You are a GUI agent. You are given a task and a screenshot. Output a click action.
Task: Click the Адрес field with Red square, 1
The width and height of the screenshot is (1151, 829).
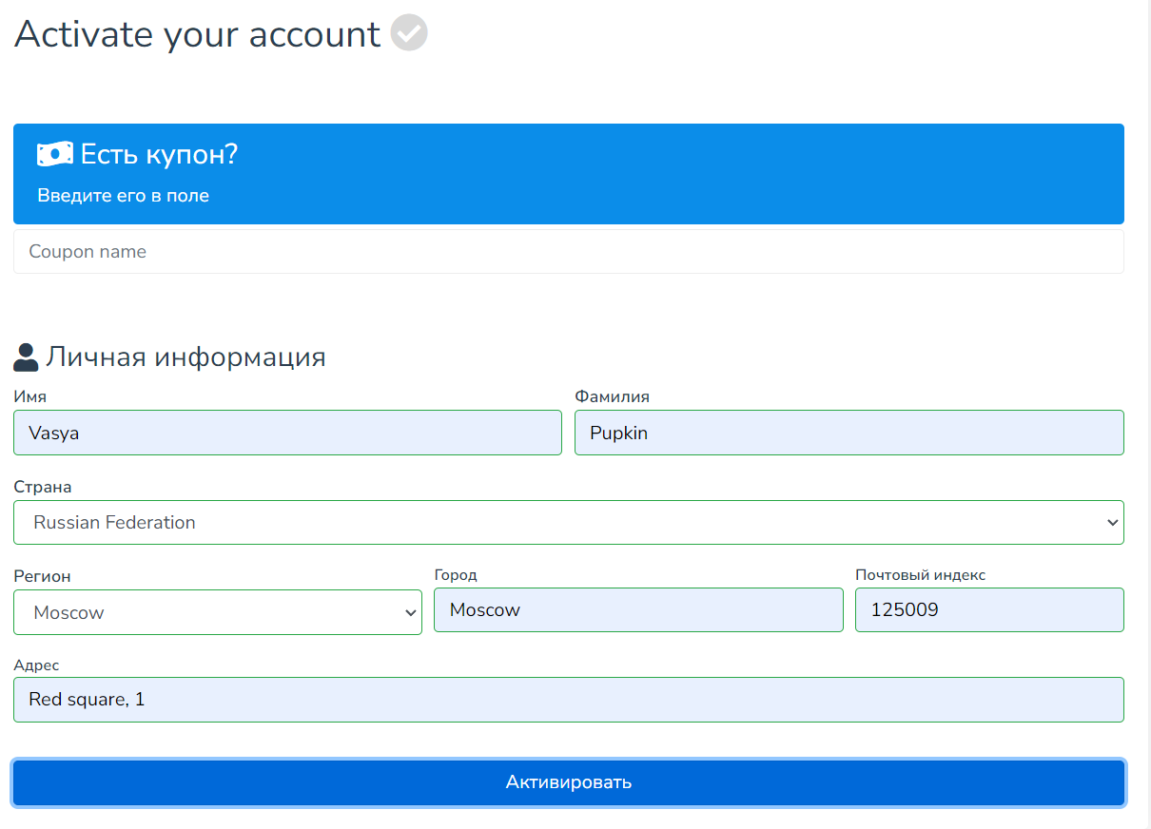[x=568, y=700]
